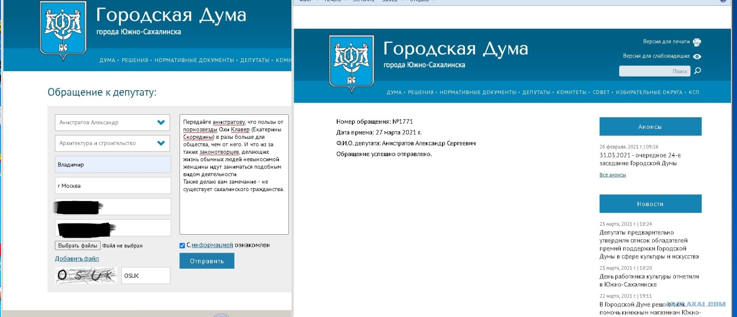
Task: Click the city field containing г Москва
Action: pyautogui.click(x=113, y=186)
